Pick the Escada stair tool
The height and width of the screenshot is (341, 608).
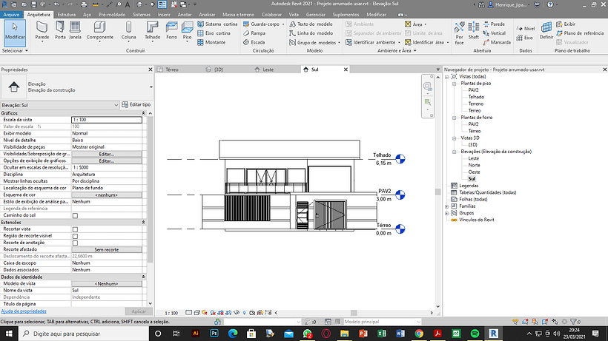[254, 43]
